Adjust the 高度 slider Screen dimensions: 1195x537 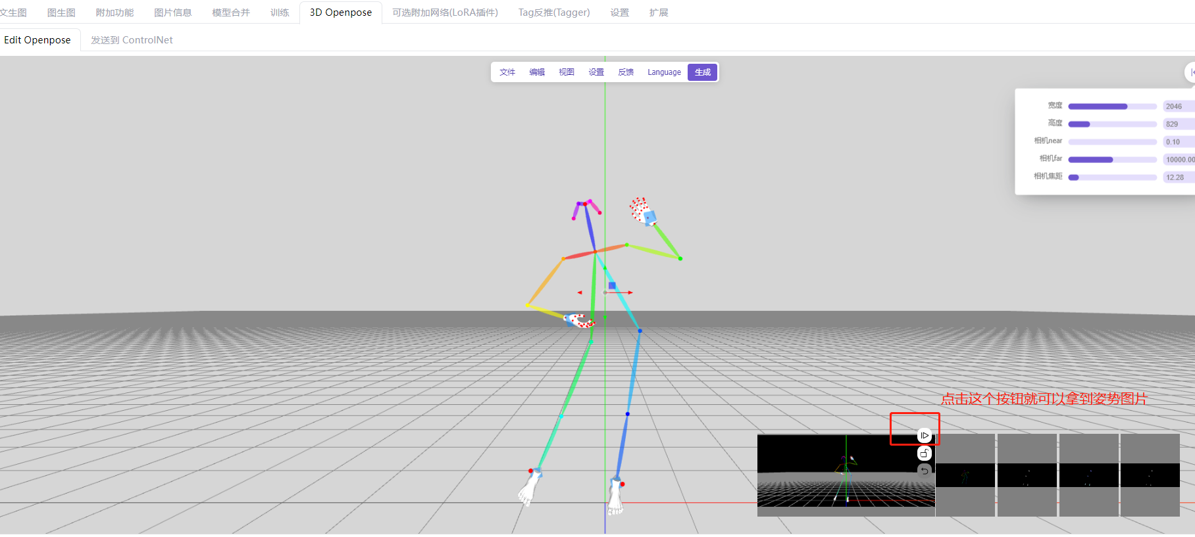pos(1112,124)
